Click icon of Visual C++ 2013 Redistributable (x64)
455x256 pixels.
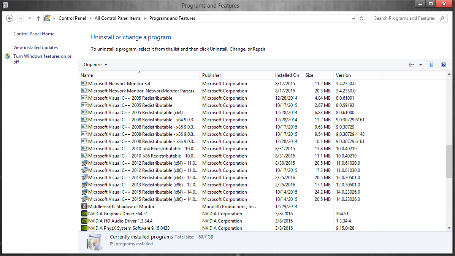pyautogui.click(x=84, y=177)
